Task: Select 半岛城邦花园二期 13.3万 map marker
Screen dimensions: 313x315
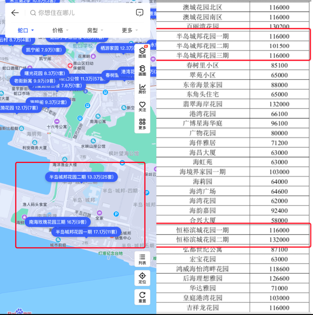Action: click(82, 177)
